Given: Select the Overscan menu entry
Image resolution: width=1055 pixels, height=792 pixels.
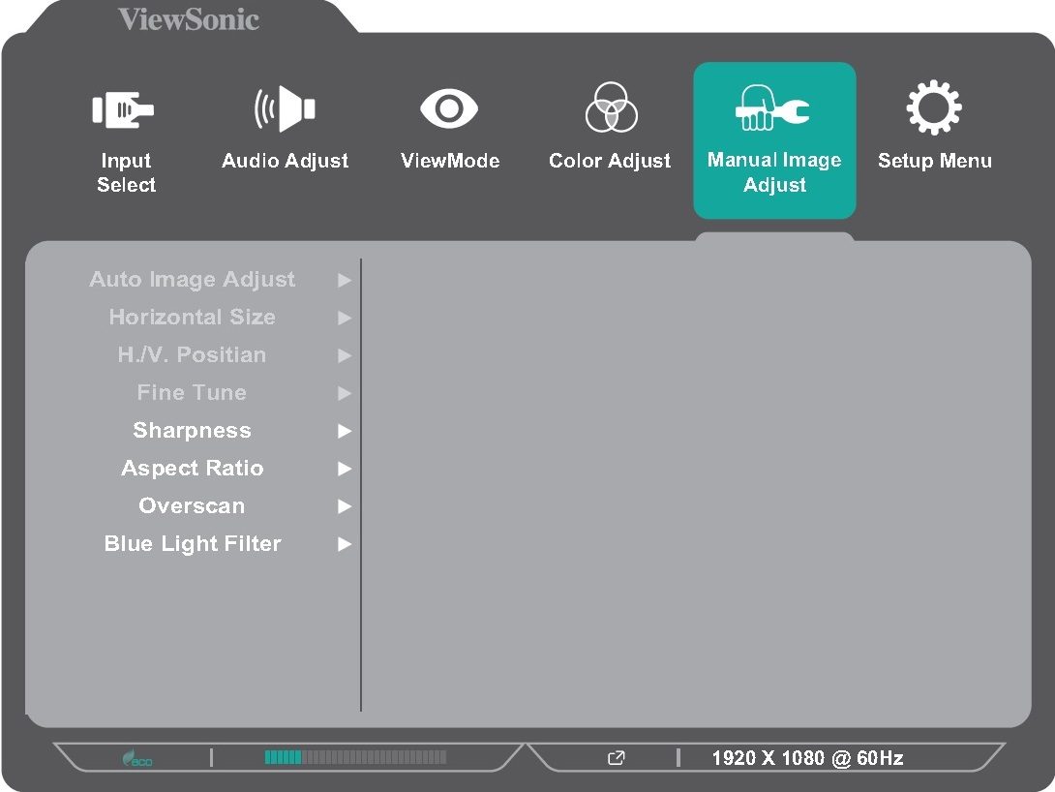Looking at the screenshot, I should [x=192, y=506].
